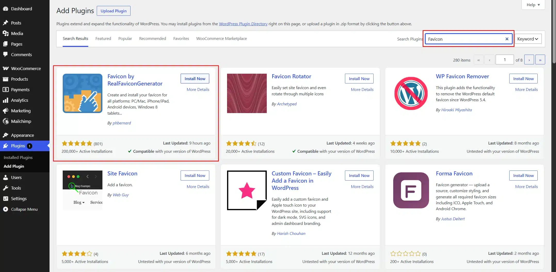Click the Settings sliders icon
556x272 pixels.
[x=5, y=199]
